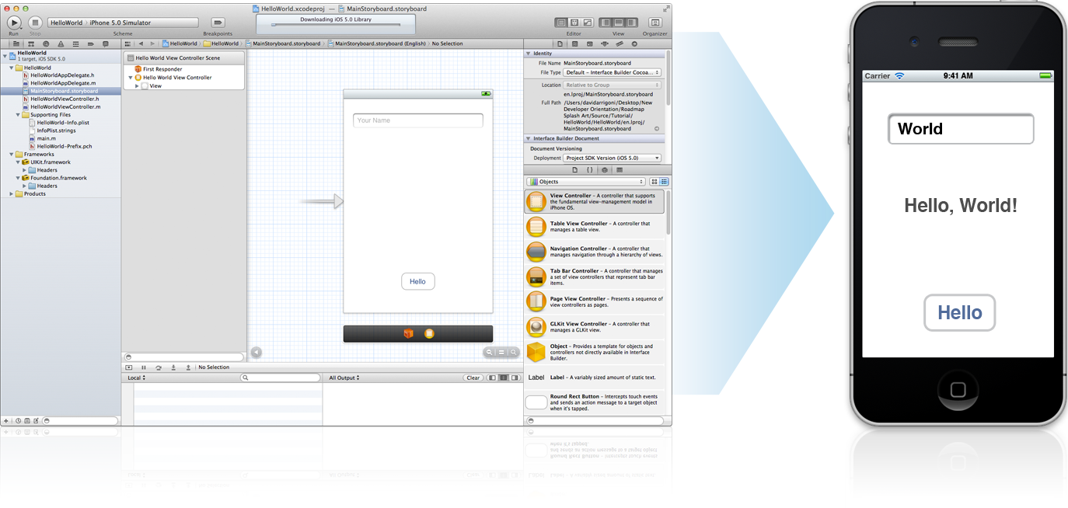The image size is (1068, 508).
Task: Show the Log navigator
Action: click(x=106, y=43)
